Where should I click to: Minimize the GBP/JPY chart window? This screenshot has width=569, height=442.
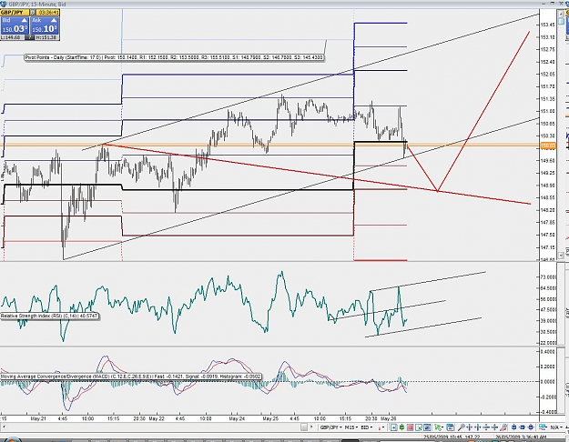pos(544,4)
